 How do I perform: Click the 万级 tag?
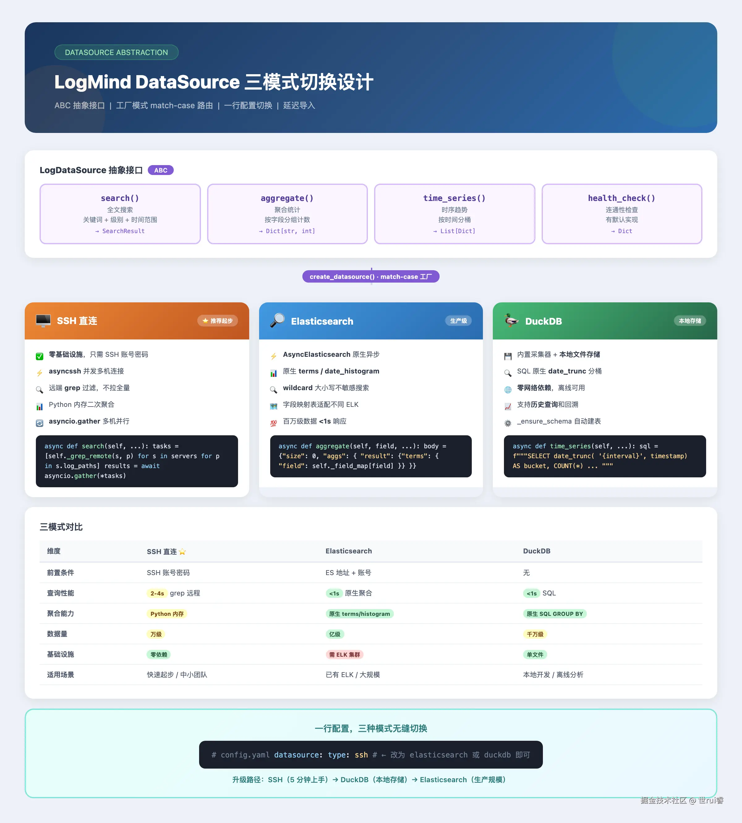tap(156, 634)
